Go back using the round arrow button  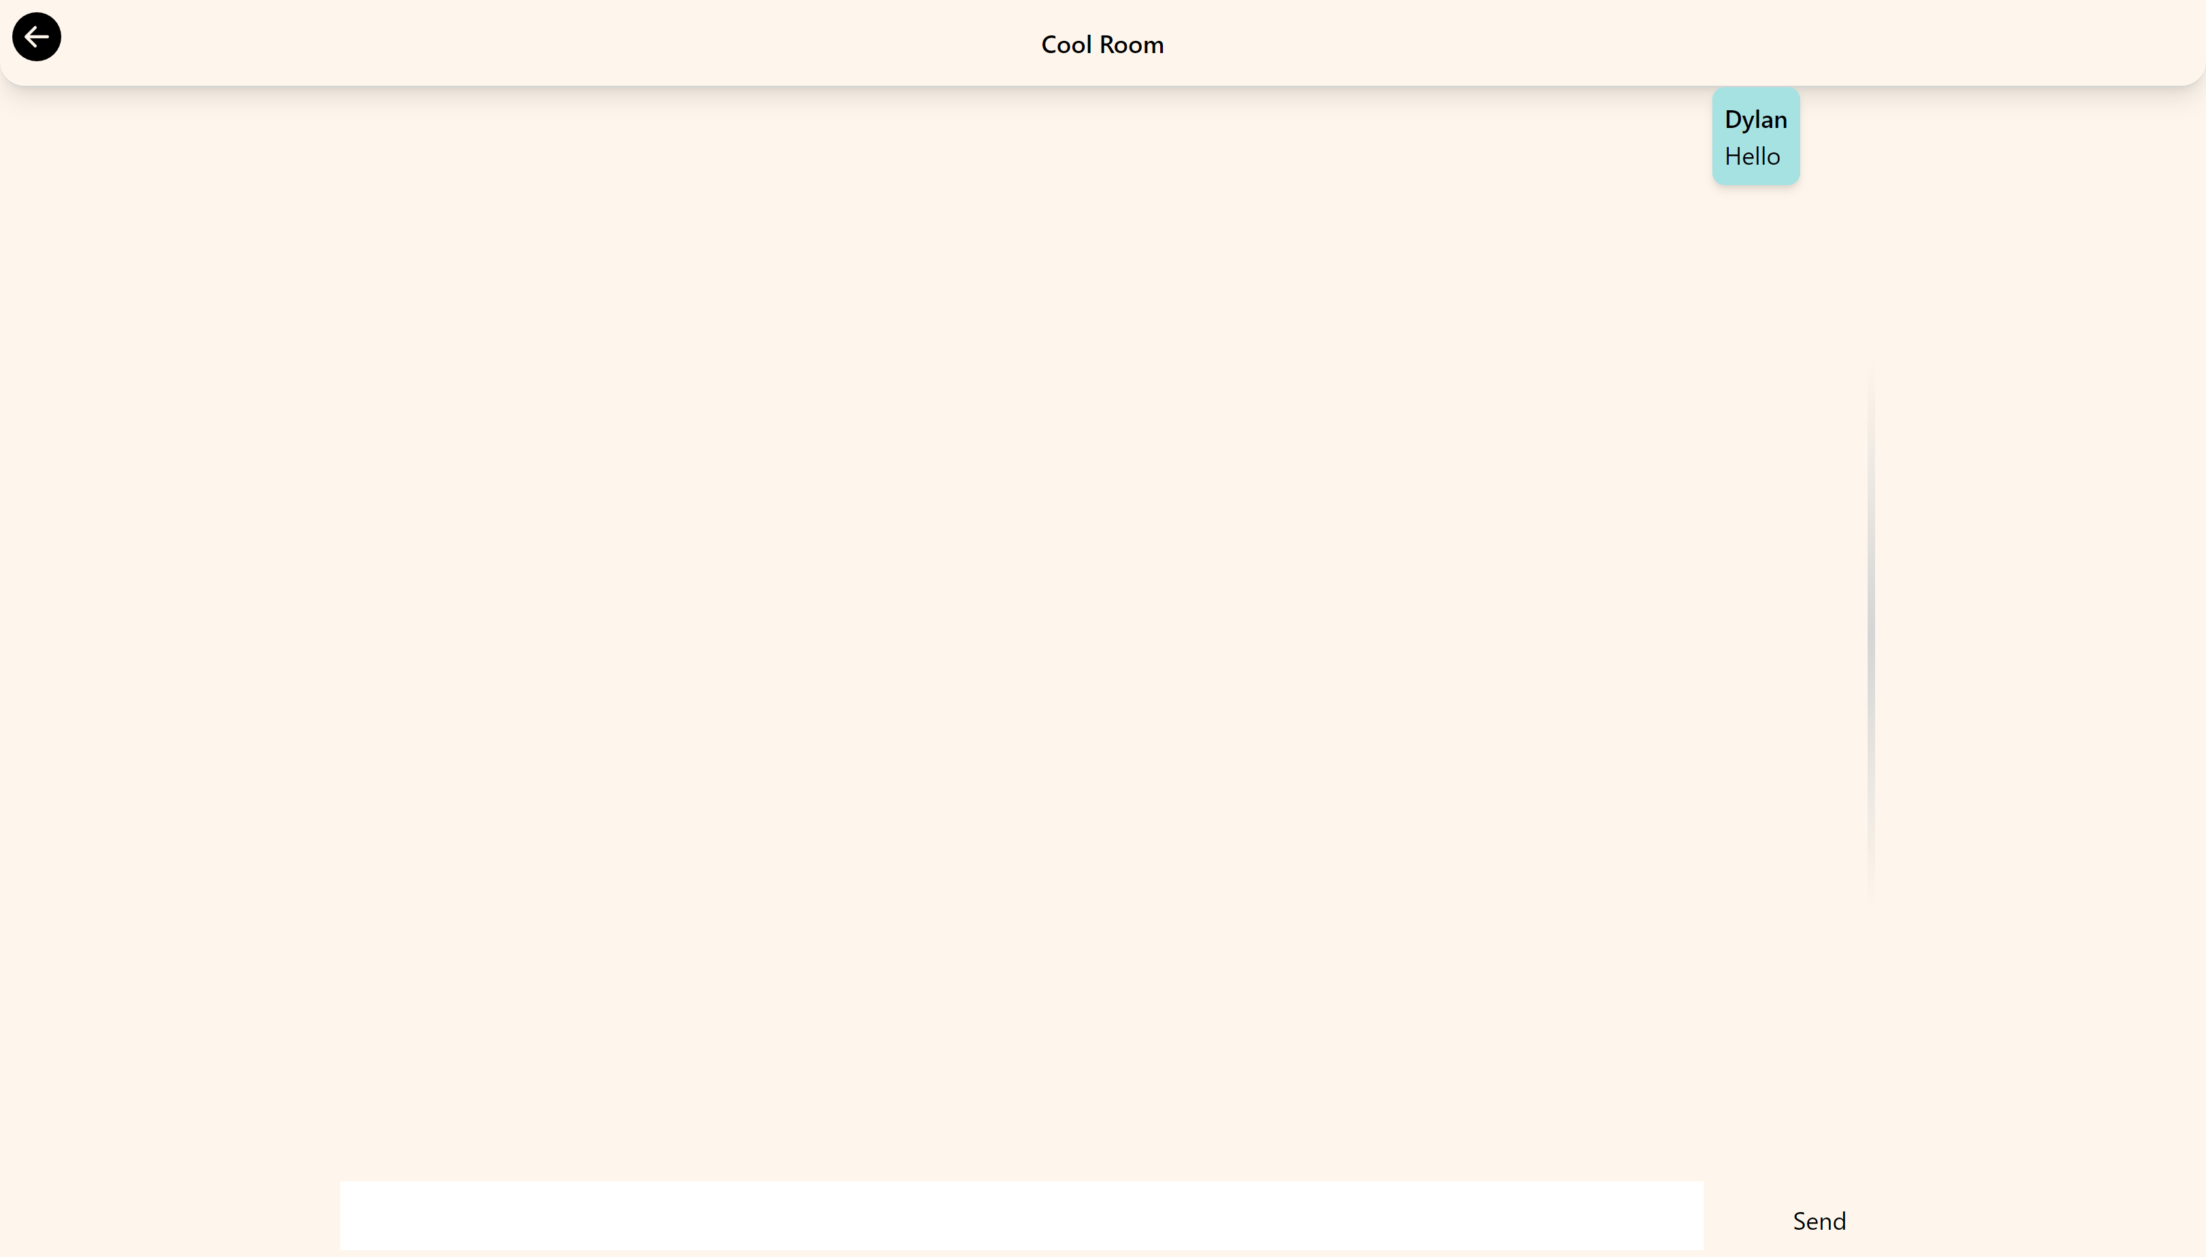36,37
